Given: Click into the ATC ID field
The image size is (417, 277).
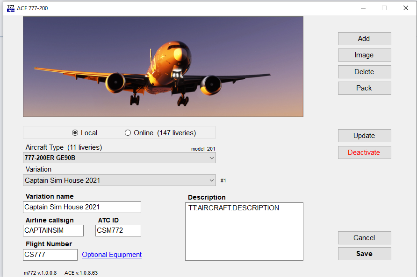Looking at the screenshot, I should tap(118, 230).
